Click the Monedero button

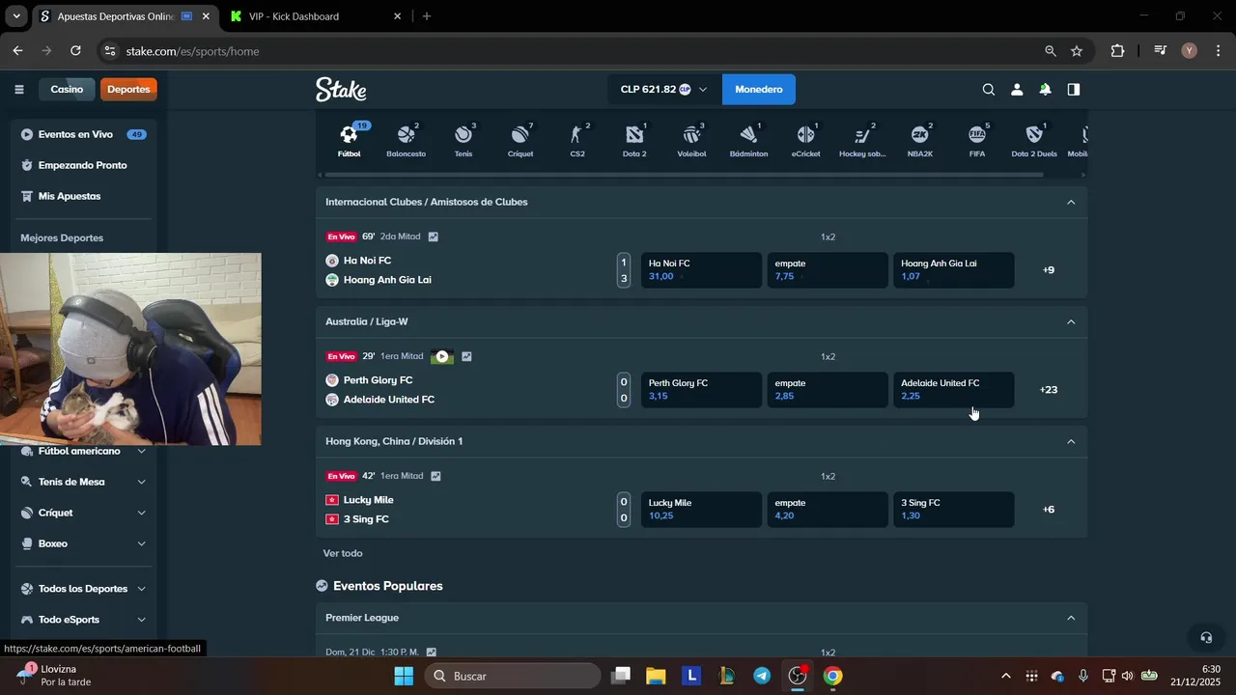point(759,90)
